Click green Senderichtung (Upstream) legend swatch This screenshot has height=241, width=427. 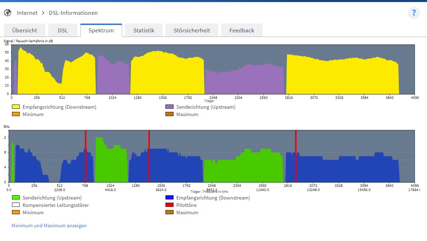pos(16,198)
